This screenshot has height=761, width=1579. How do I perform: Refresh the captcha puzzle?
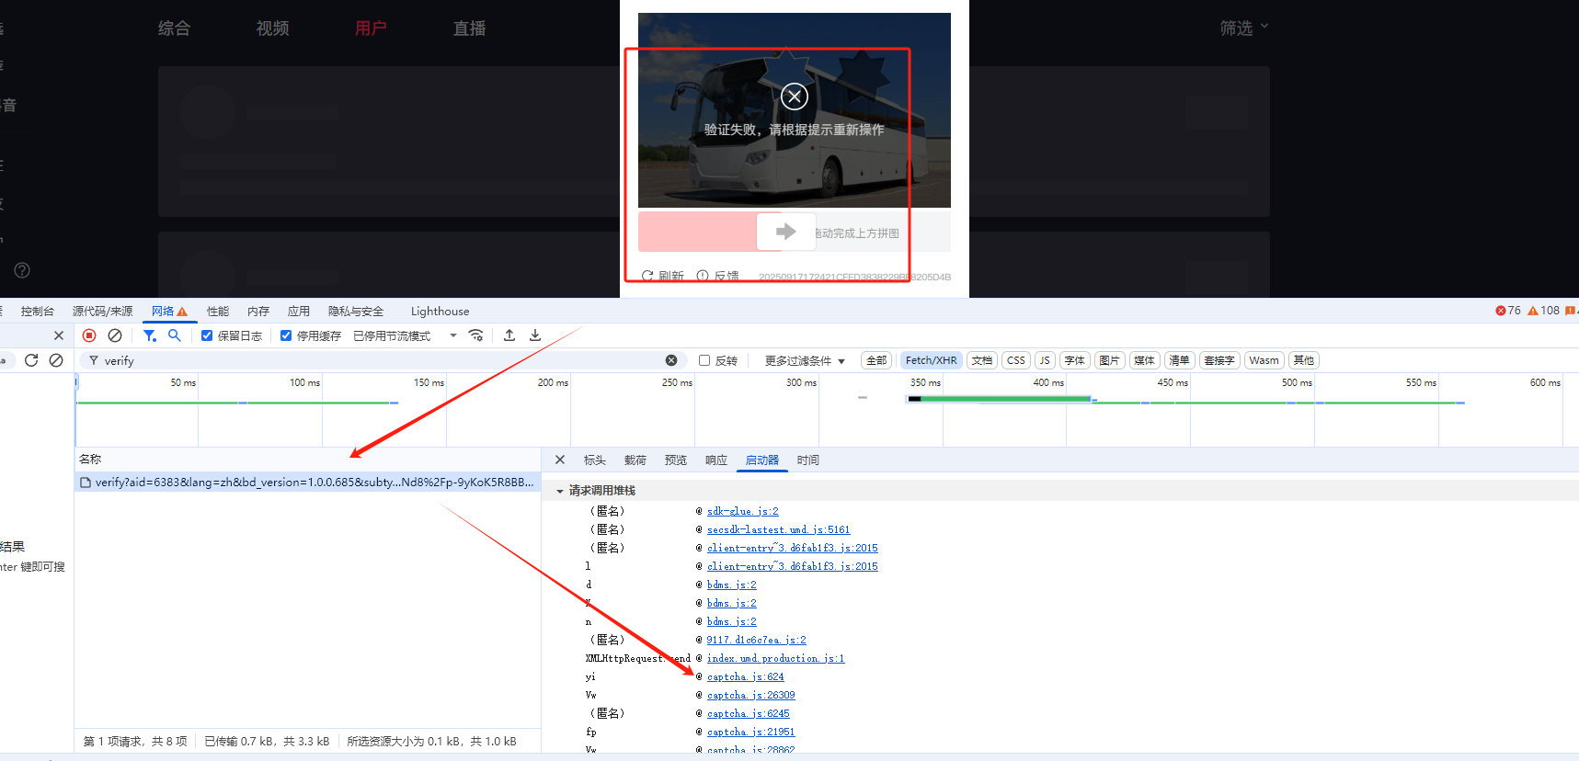[662, 276]
